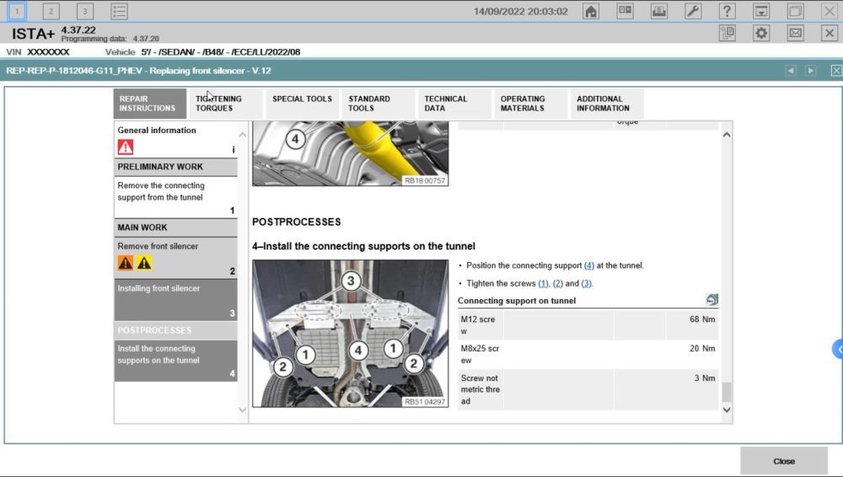Open the document copy icon in second toolbar

point(727,34)
